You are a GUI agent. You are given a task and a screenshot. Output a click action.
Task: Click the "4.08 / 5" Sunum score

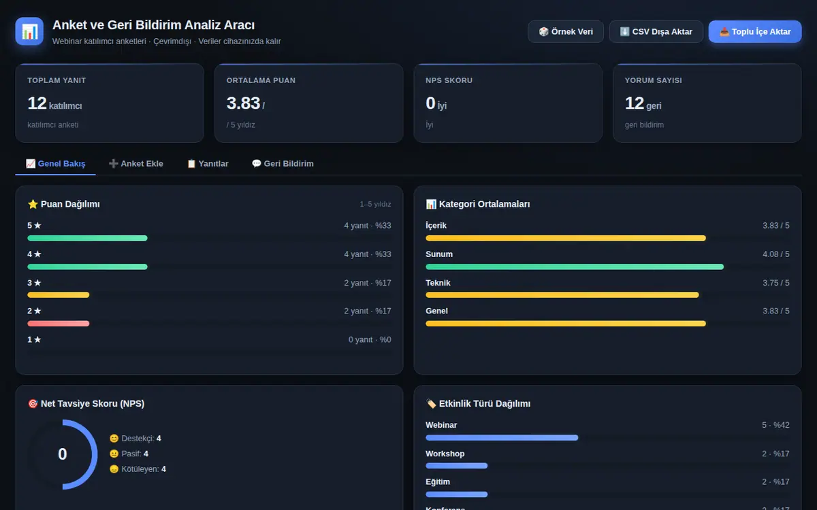pos(776,254)
